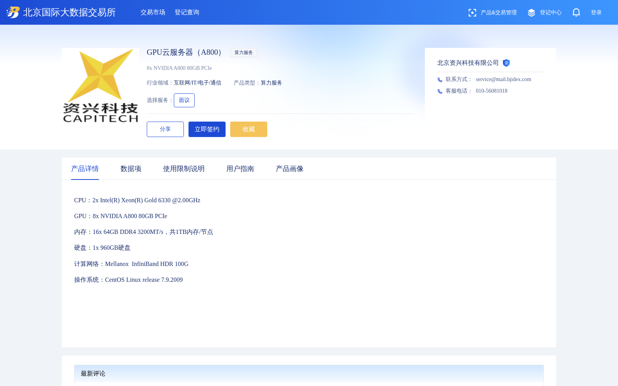Go to 产品&交易管理

tap(499, 13)
